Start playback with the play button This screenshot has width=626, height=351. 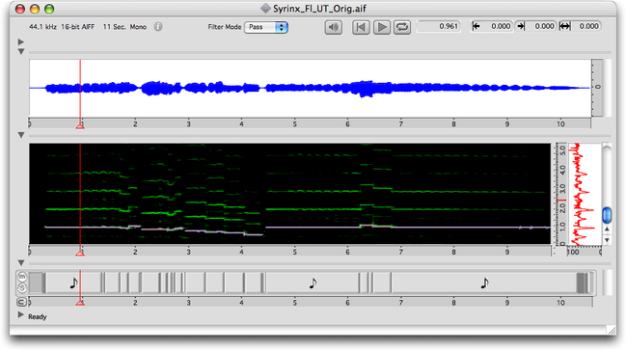(x=382, y=27)
